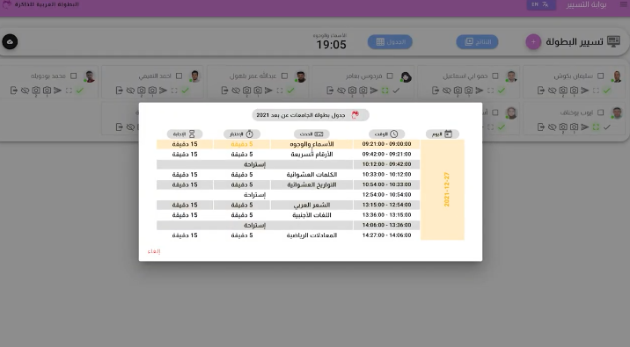Select the highlighted الأسماء والوجوه schedule row
The height and width of the screenshot is (347, 630).
tap(288, 144)
